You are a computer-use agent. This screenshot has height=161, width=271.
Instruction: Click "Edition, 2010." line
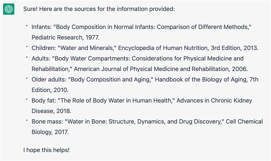(50, 90)
